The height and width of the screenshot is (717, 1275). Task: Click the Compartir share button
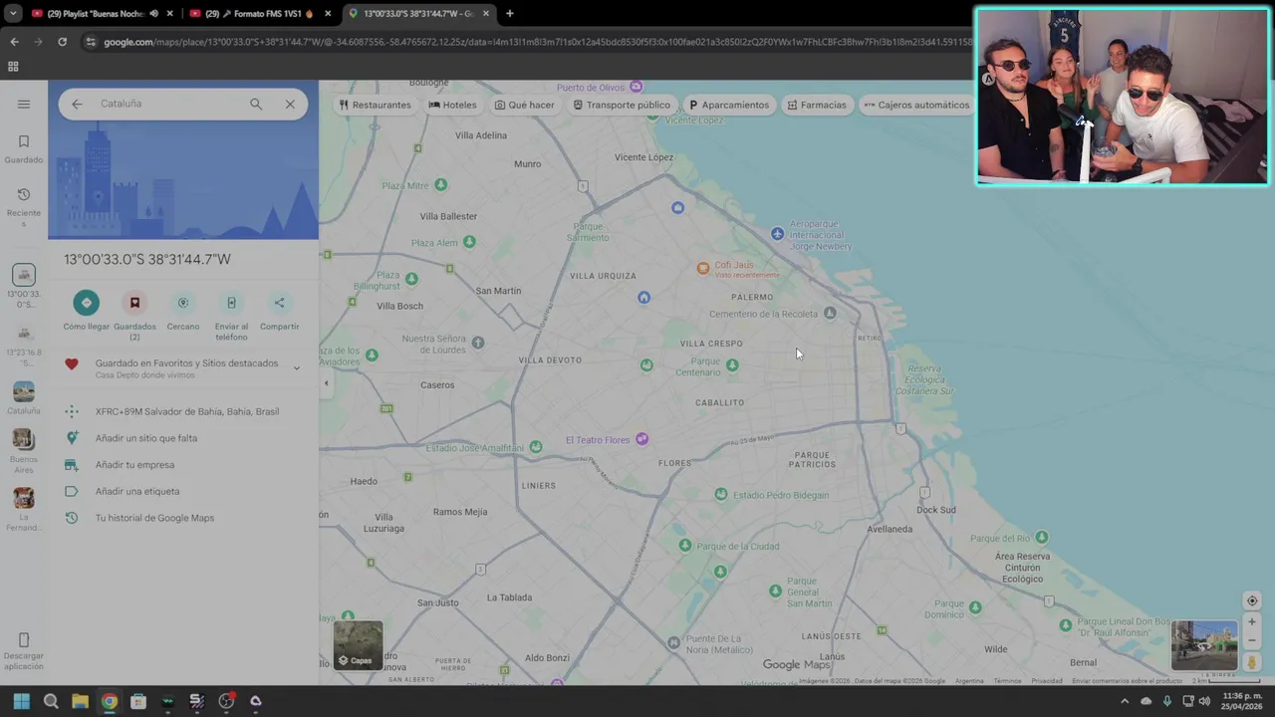[x=279, y=303]
